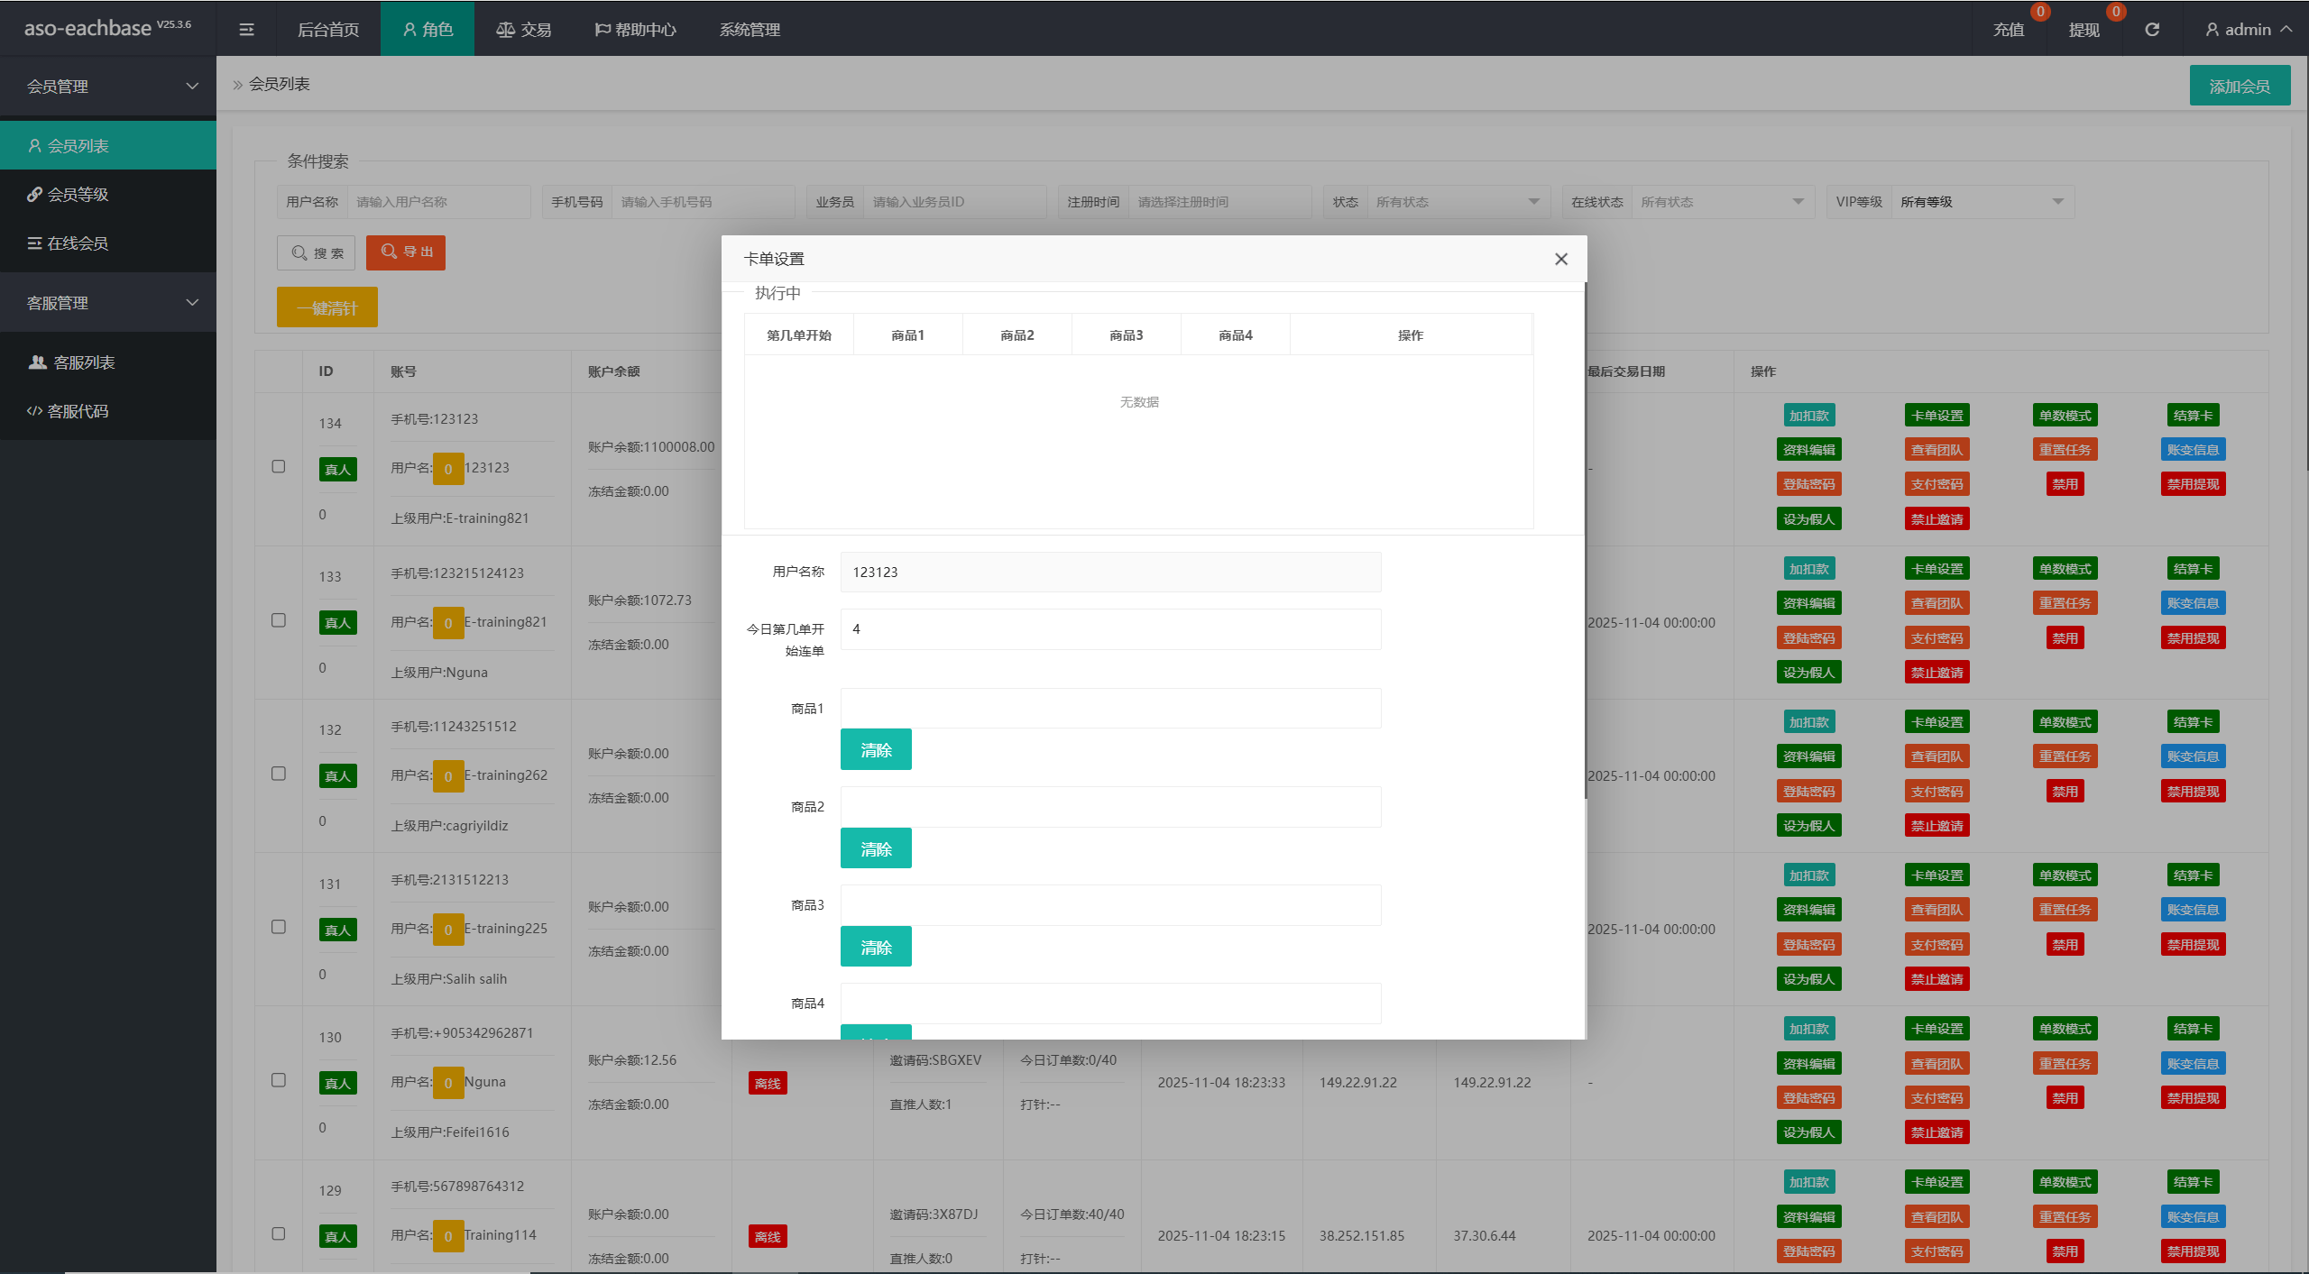
Task: Tick the checkbox for member ID 130
Action: click(x=279, y=1080)
